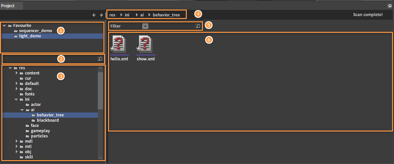Select the blackboard folder
The width and height of the screenshot is (394, 164).
[47, 120]
